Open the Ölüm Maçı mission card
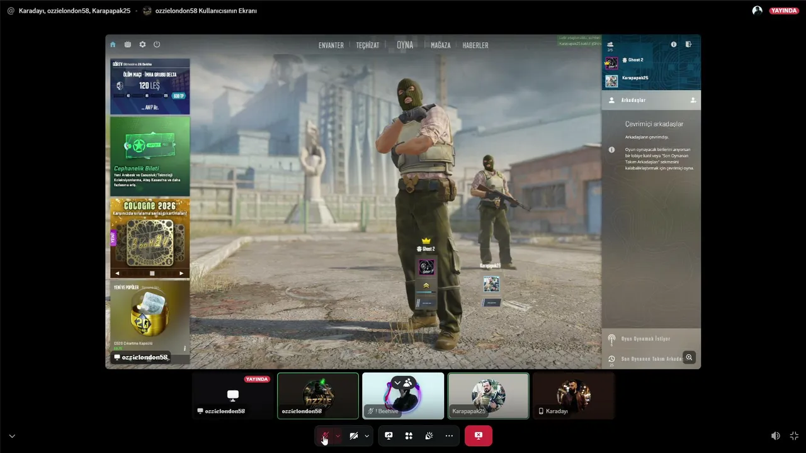Image resolution: width=806 pixels, height=453 pixels. click(150, 86)
